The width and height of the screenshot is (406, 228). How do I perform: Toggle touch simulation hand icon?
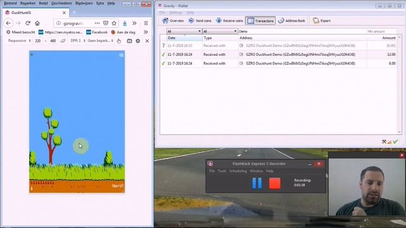tap(119, 41)
